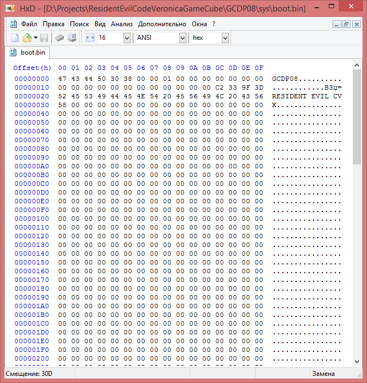
Task: Select offset row 000001F0
Action: [32, 350]
